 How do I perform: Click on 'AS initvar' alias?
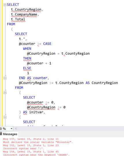(33, 112)
